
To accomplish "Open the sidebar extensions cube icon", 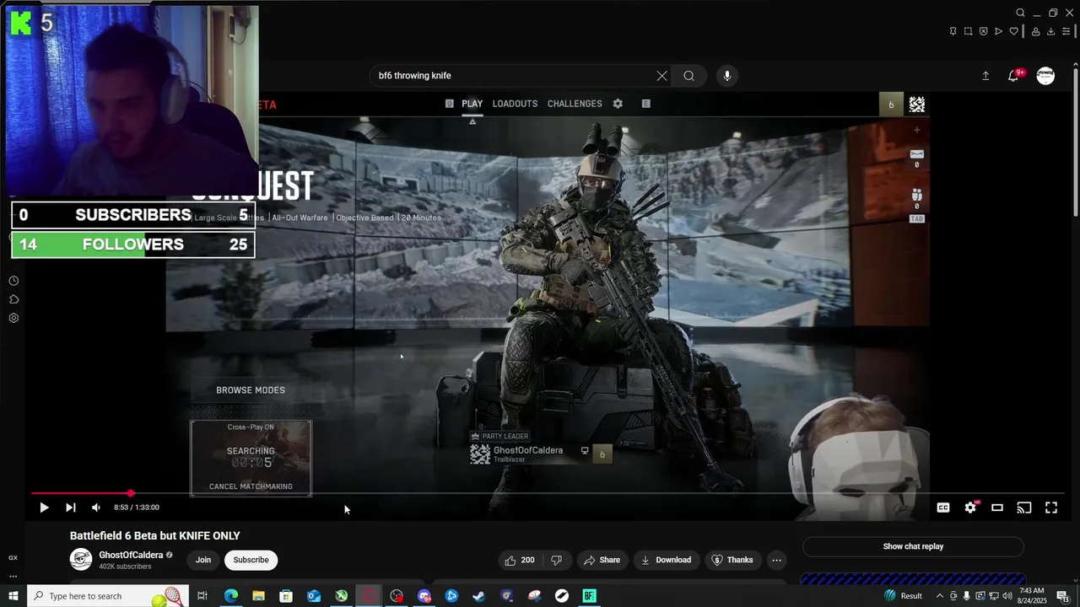I will pos(13,299).
